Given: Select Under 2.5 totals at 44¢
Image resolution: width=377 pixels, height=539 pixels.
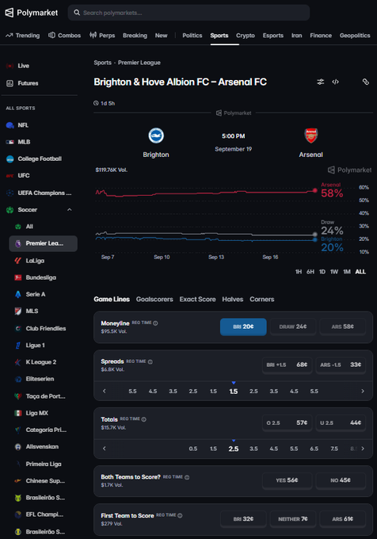Looking at the screenshot, I should 341,422.
